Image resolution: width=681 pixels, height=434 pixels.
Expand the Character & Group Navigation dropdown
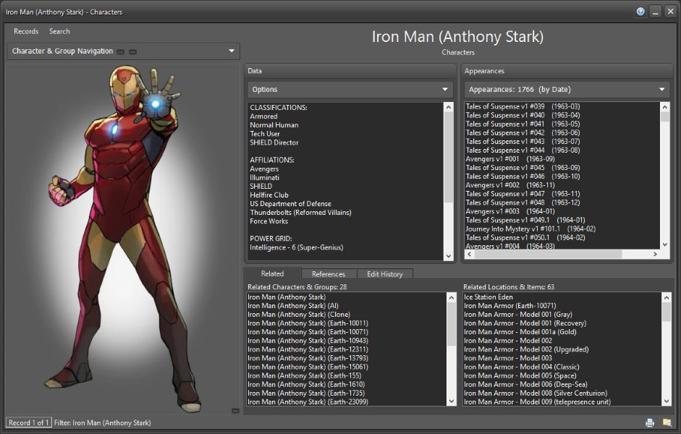point(232,51)
